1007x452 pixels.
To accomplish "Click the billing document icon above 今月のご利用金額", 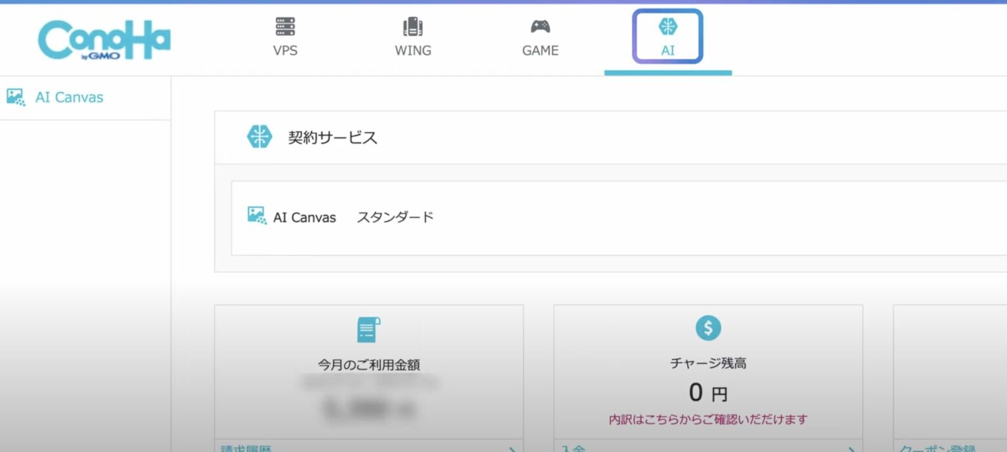I will coord(369,330).
